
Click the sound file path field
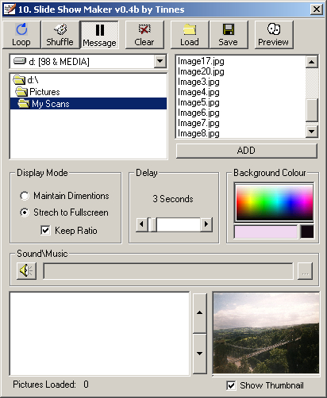pos(168,271)
